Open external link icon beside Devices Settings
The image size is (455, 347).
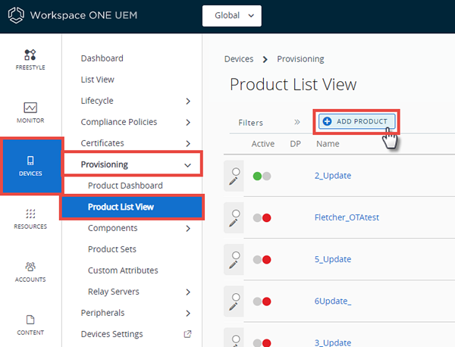(x=188, y=334)
